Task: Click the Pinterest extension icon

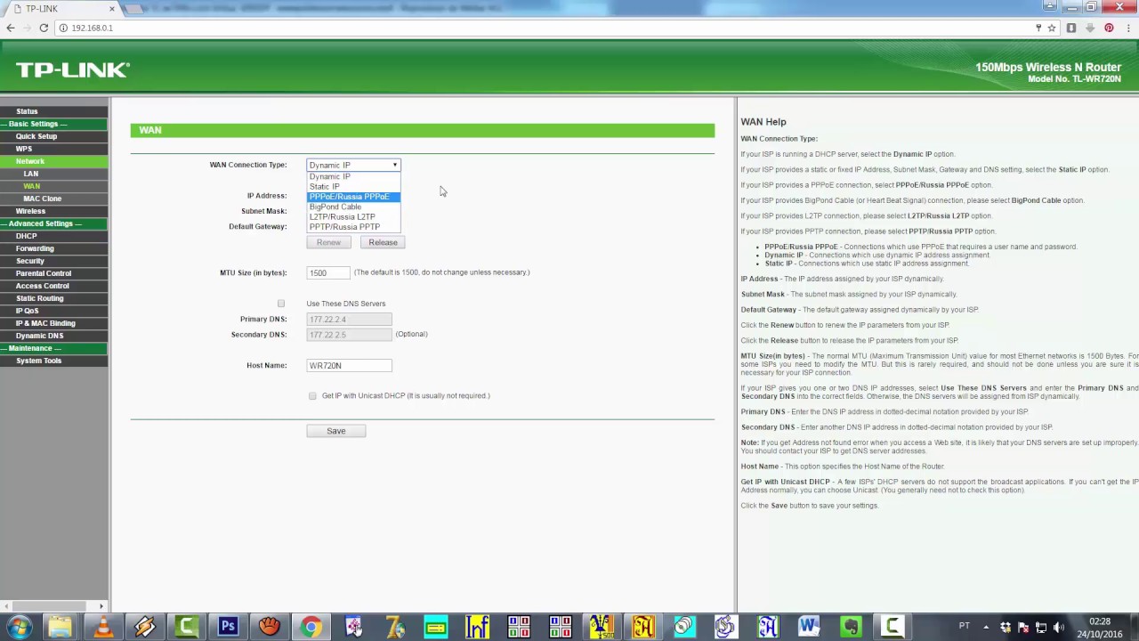Action: (1109, 28)
